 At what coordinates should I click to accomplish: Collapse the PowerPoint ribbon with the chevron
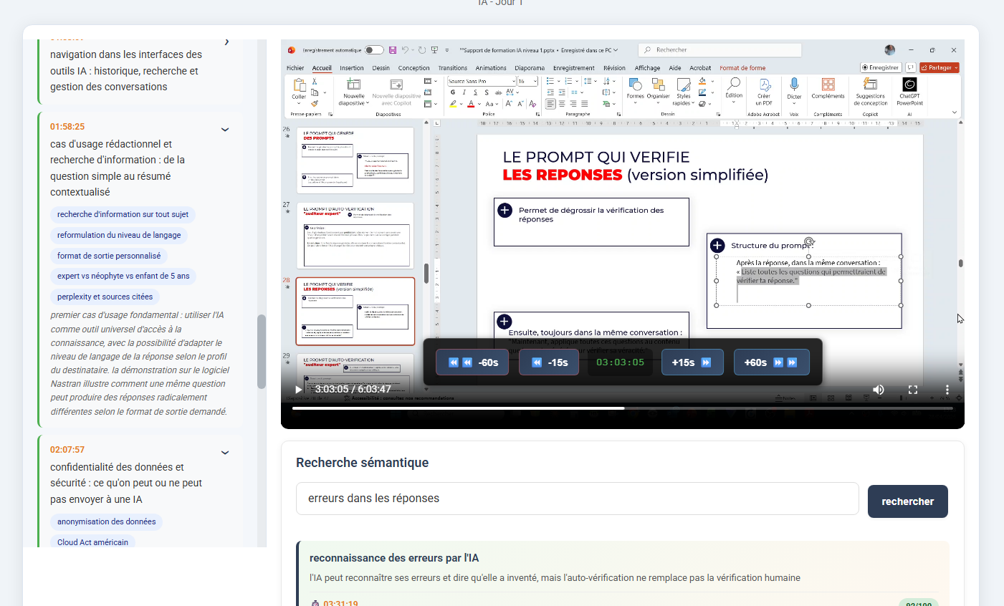tap(954, 112)
